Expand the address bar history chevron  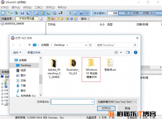click(x=86, y=45)
